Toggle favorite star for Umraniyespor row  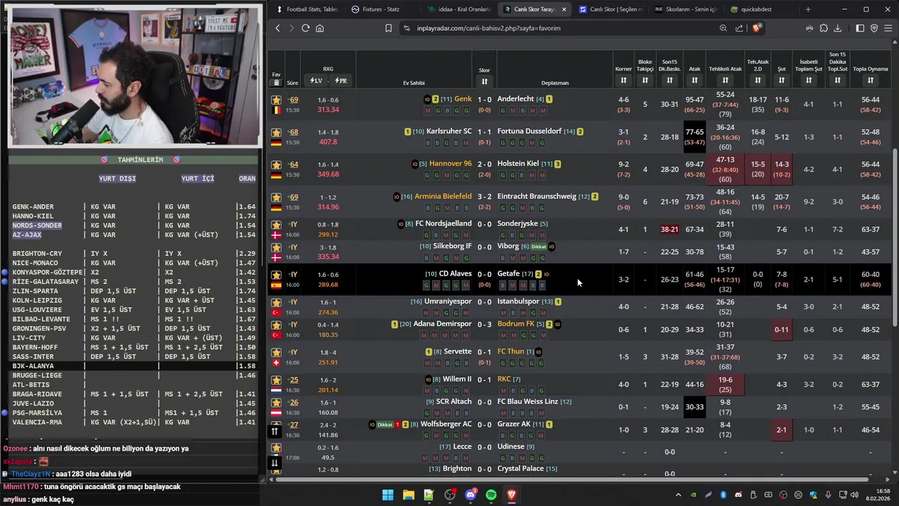pyautogui.click(x=276, y=302)
